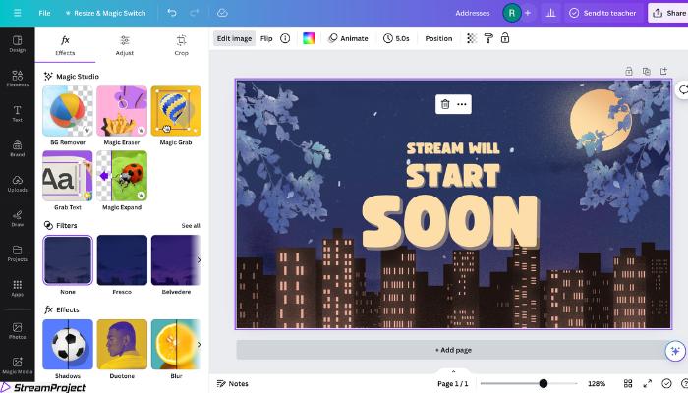688x393 pixels.
Task: Open the 128% zoom level menu
Action: (597, 384)
